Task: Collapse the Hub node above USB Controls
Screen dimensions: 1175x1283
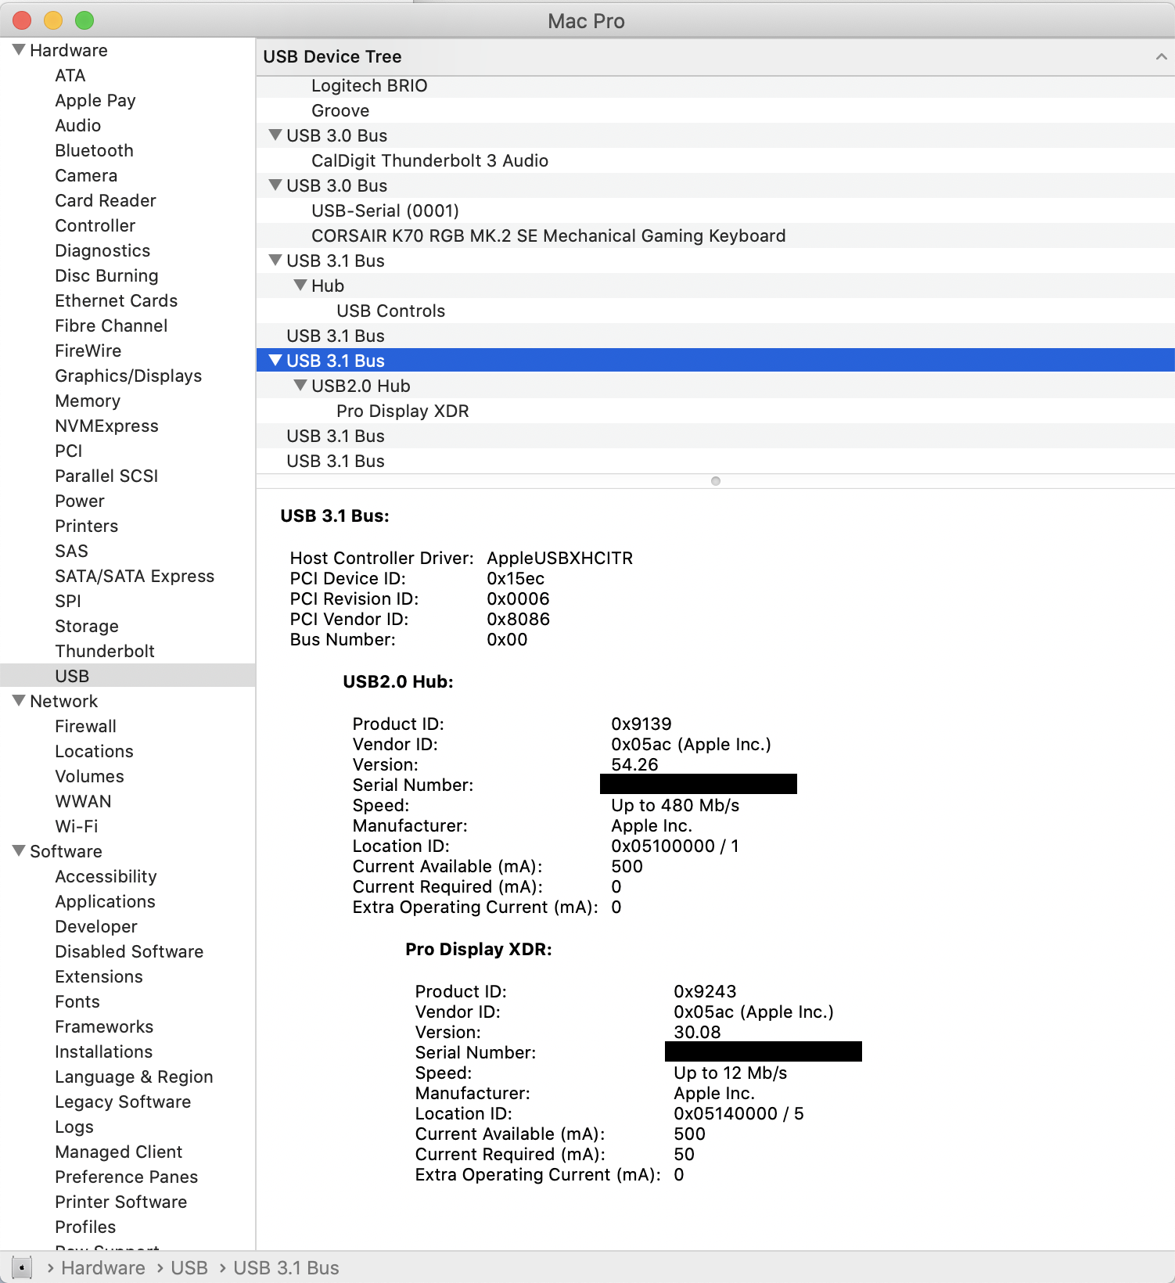Action: point(300,286)
